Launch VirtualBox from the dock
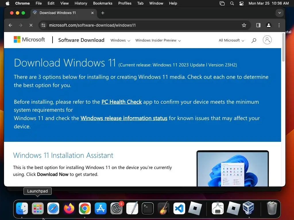Viewport: 294px width, 220px height. click(x=249, y=208)
